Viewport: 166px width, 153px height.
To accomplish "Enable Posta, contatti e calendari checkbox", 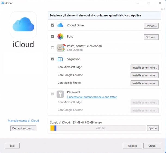I will click(x=53, y=48).
